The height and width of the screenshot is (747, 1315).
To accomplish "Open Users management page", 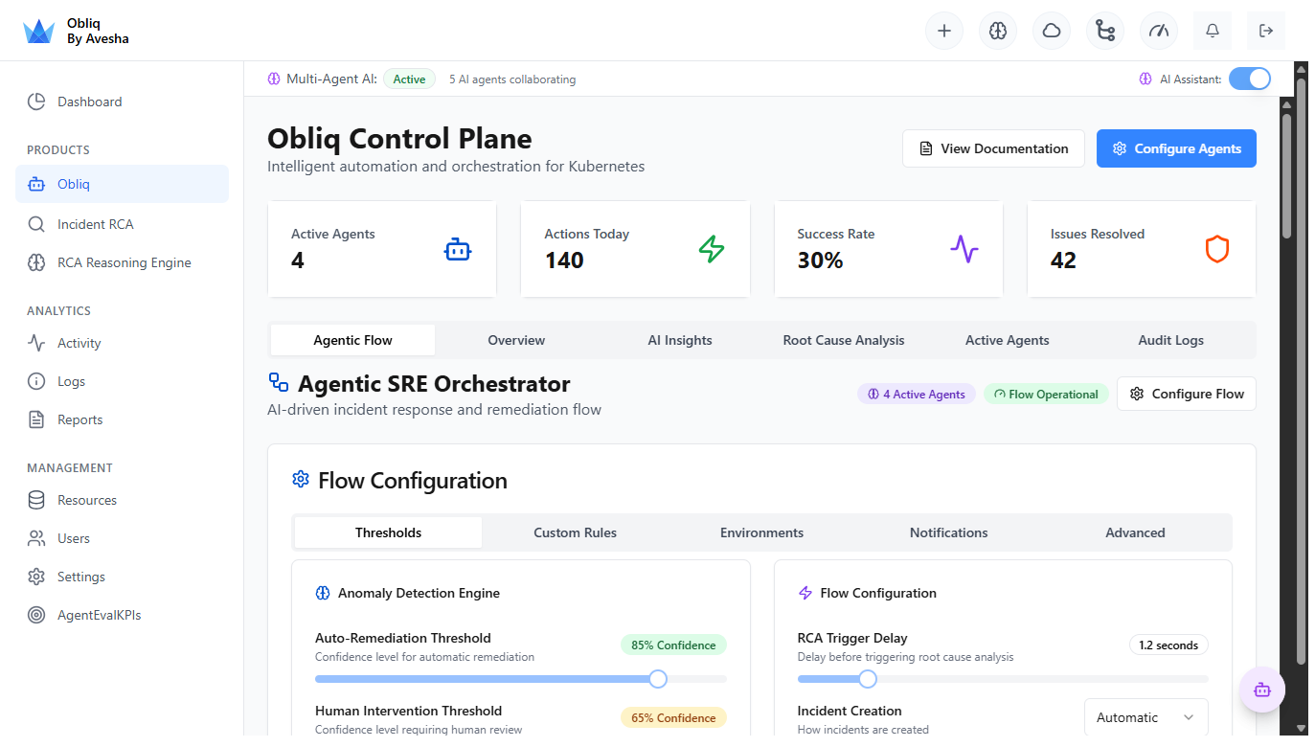I will pos(122,538).
